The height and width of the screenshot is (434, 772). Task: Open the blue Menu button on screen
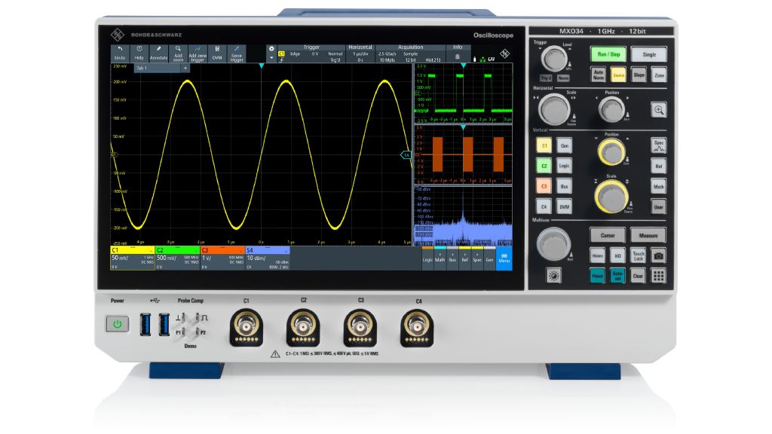504,258
